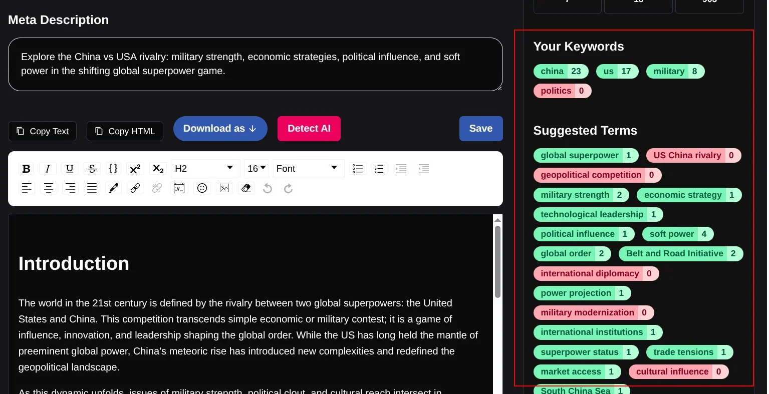Open the font size dropdown showing 16
The image size is (769, 394).
[256, 168]
